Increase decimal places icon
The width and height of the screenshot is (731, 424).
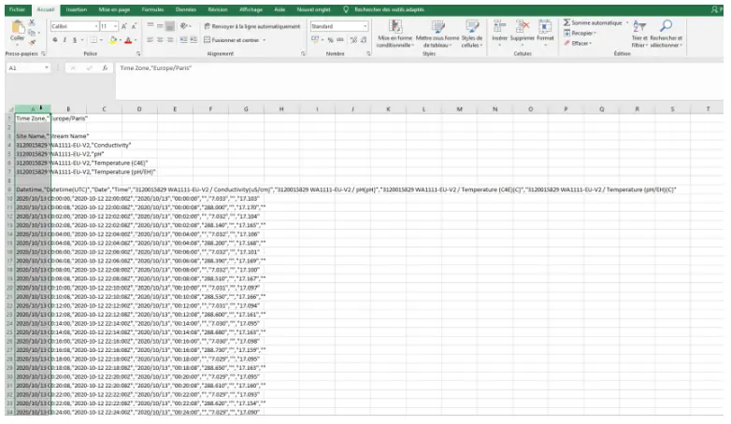click(x=353, y=40)
